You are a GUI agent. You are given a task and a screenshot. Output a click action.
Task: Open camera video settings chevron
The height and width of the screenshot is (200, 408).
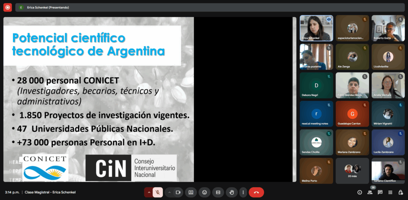click(x=169, y=192)
